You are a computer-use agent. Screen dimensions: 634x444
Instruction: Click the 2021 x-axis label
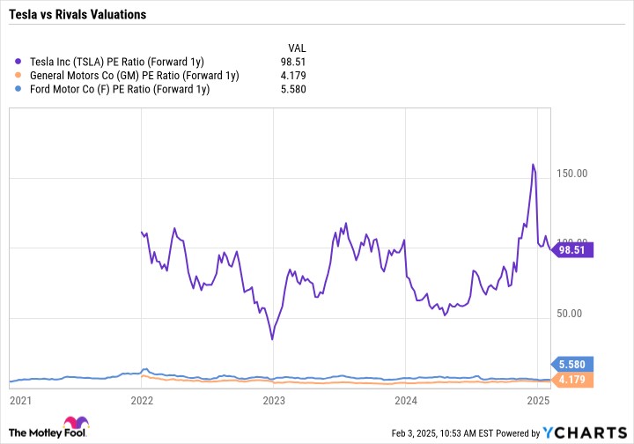coord(20,400)
